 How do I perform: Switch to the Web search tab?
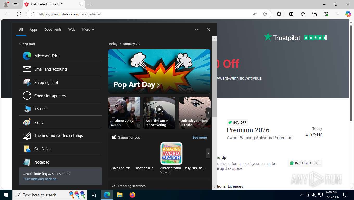point(72,29)
